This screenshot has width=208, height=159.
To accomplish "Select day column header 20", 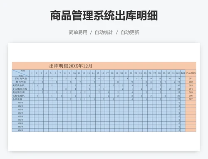I will pos(121,73).
